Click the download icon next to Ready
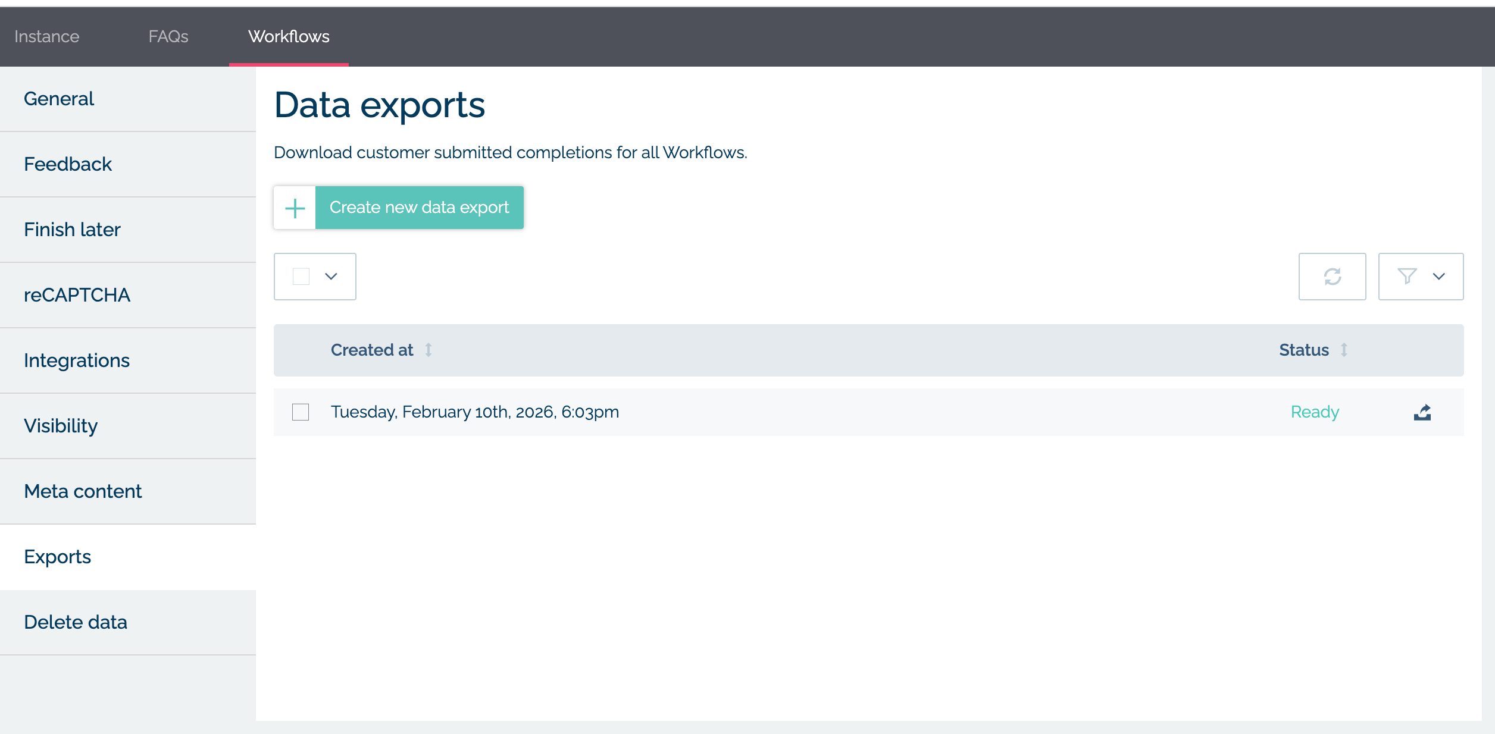This screenshot has width=1495, height=734. pos(1422,412)
